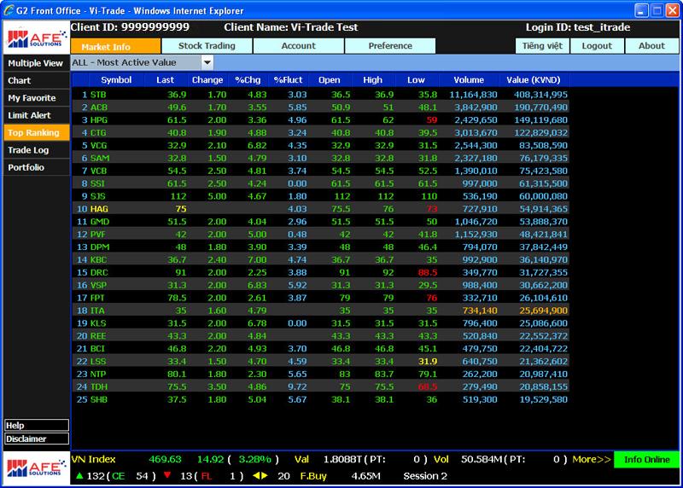This screenshot has width=683, height=488.
Task: Switch language with Tiếng việt button
Action: tap(542, 46)
